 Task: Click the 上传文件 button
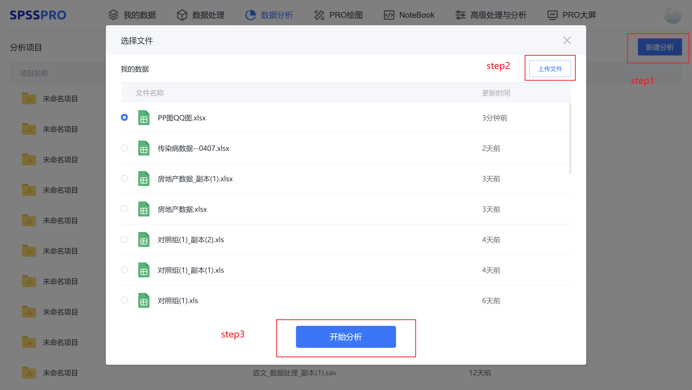(x=550, y=69)
